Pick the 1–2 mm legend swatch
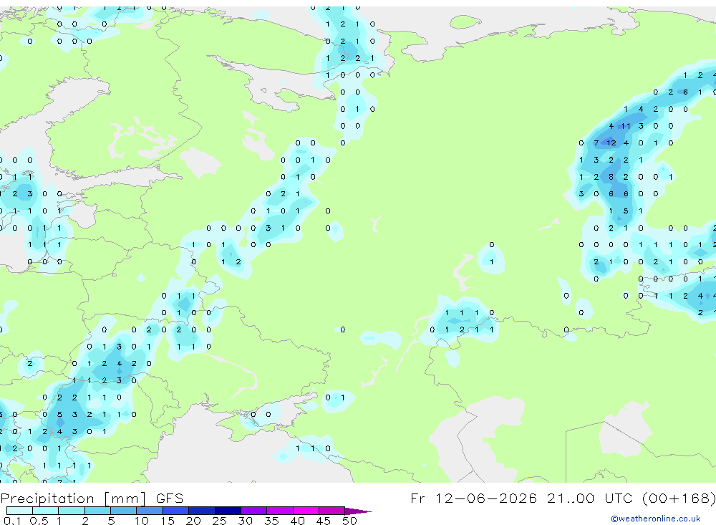 72,511
